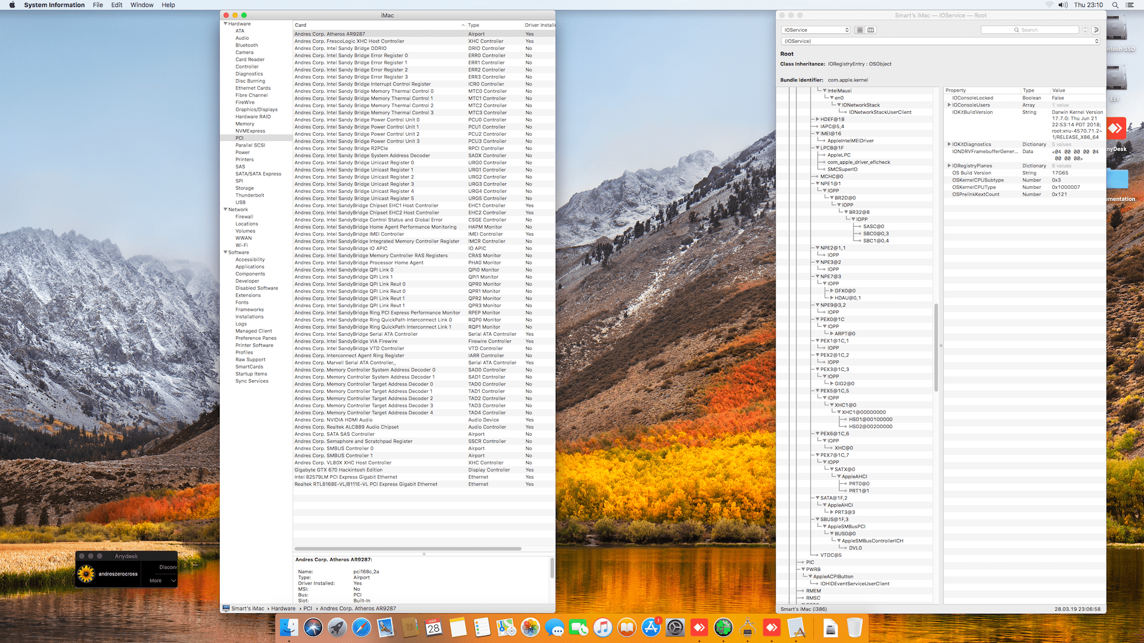This screenshot has height=643, width=1144.
Task: Click Disconnect in AnyDesk panel
Action: tap(167, 567)
